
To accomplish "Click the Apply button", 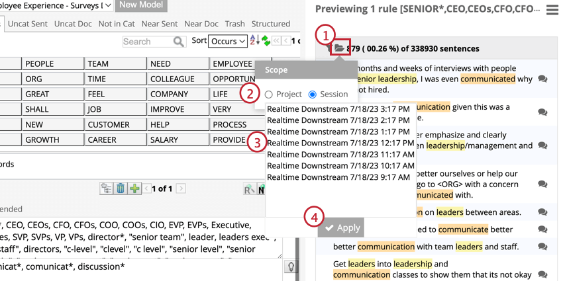I will [341, 227].
